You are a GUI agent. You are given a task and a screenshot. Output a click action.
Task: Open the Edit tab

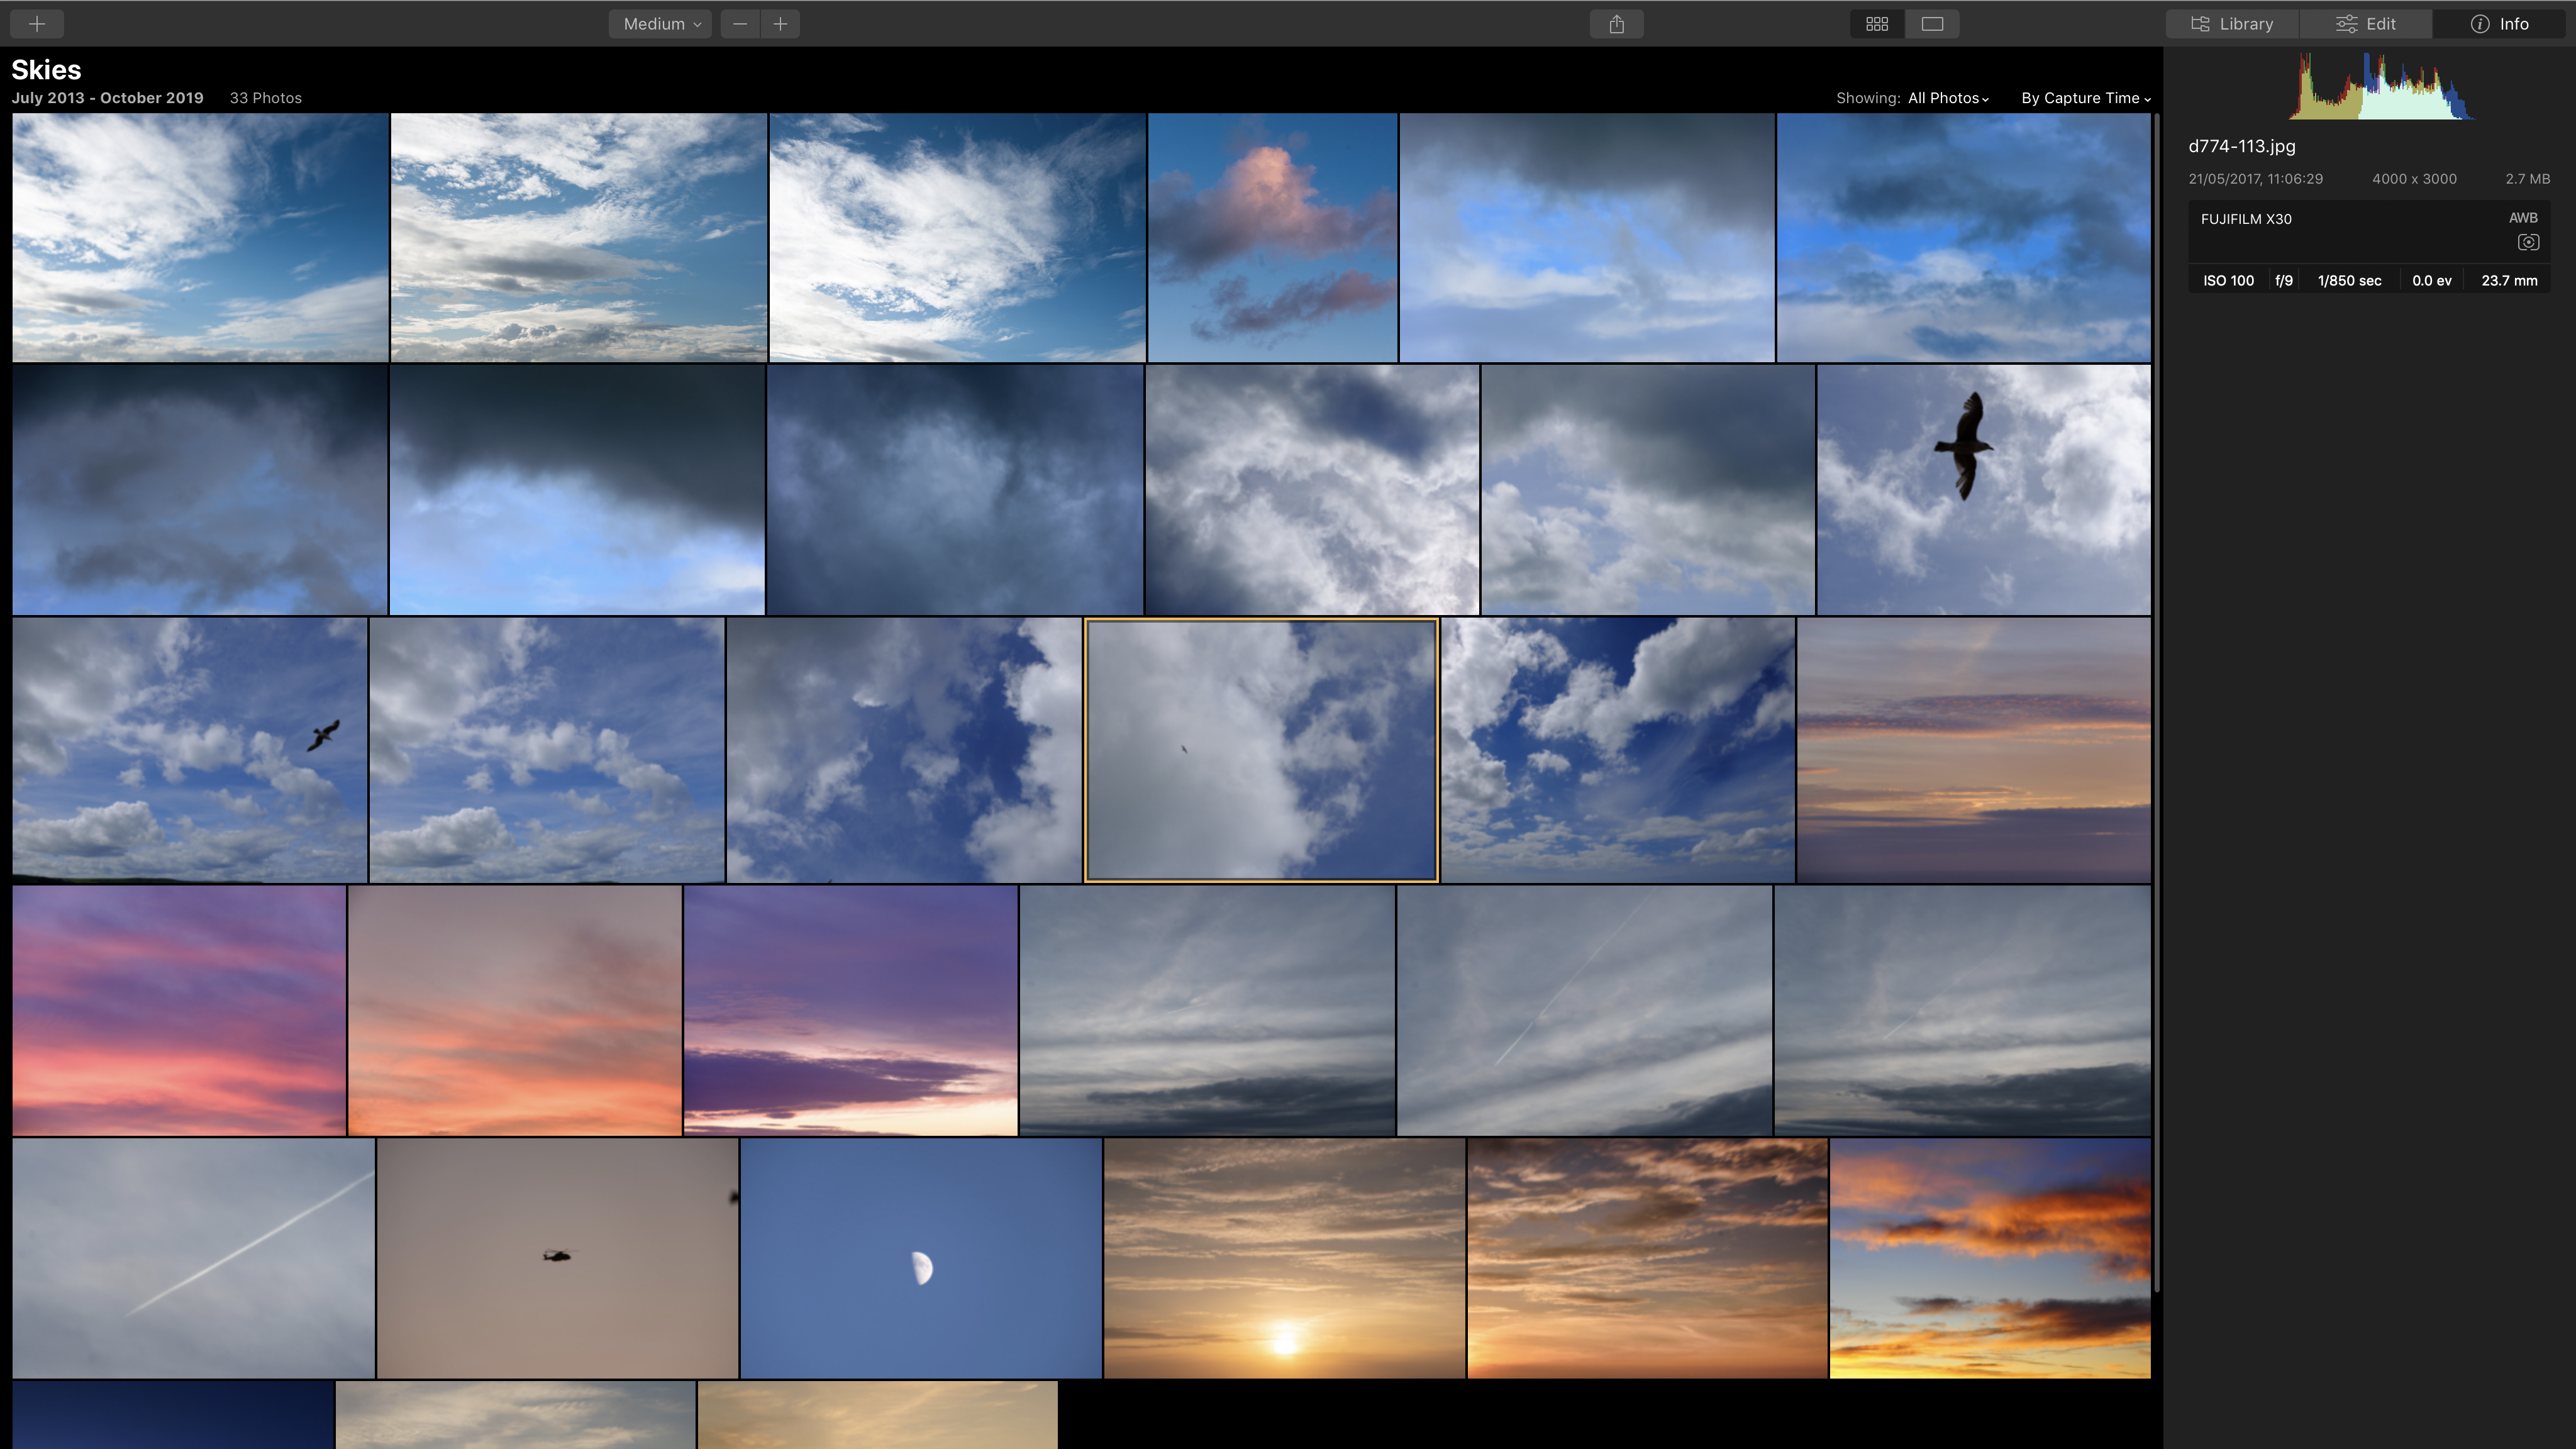click(2365, 23)
